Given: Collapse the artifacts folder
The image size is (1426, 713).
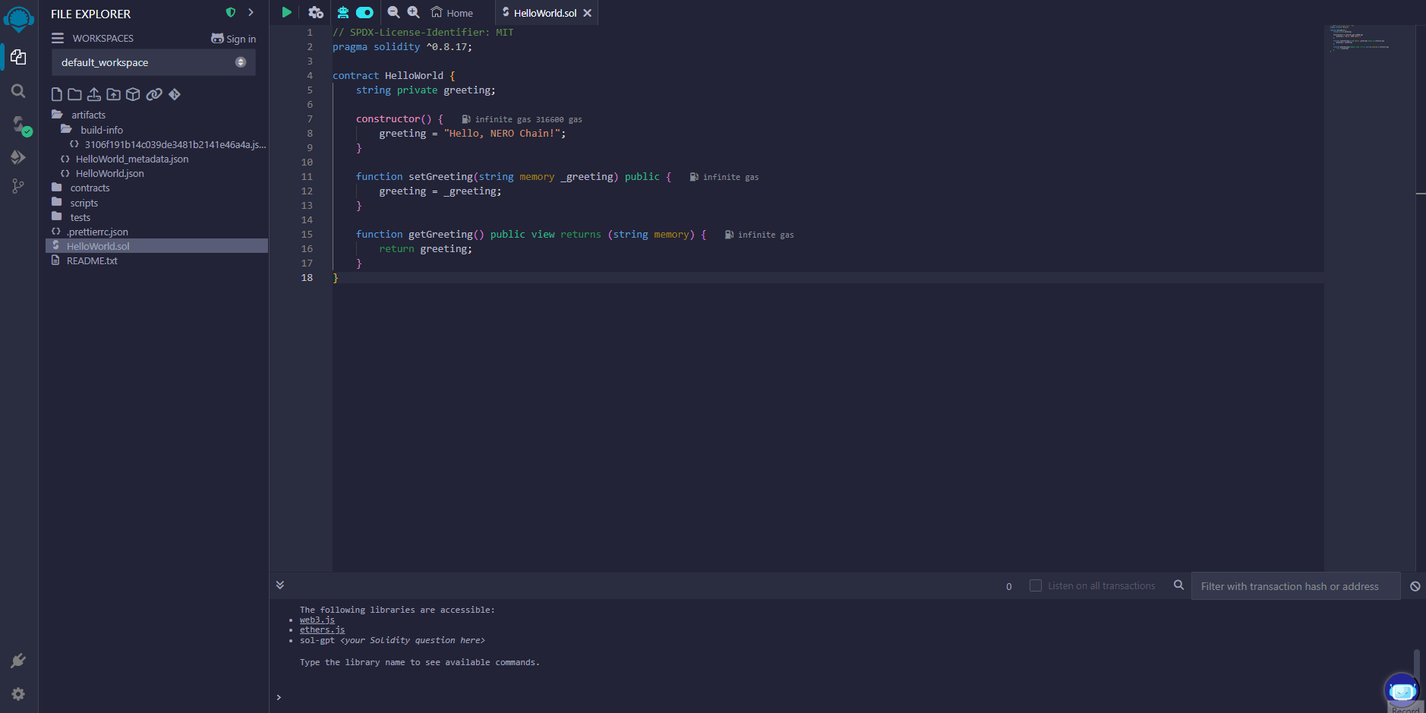Looking at the screenshot, I should point(88,115).
